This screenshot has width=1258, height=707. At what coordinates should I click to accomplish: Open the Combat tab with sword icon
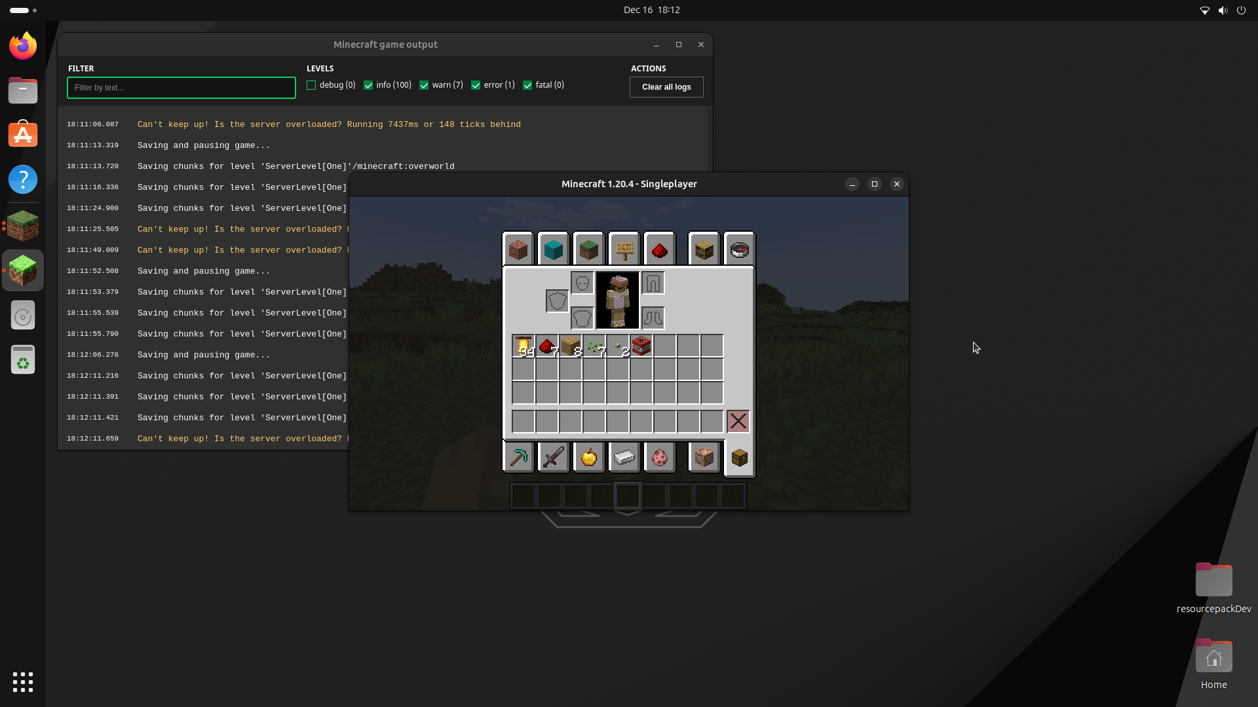click(554, 457)
